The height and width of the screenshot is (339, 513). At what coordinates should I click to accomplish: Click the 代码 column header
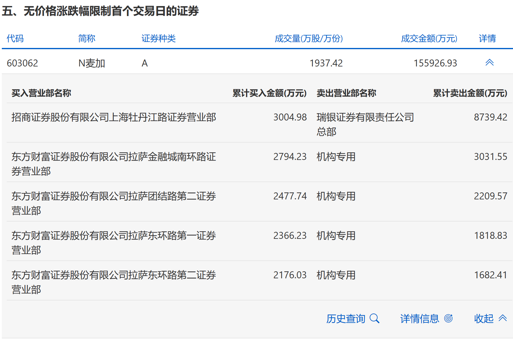tap(15, 39)
